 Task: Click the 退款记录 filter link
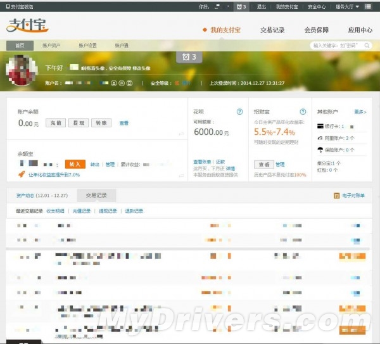coord(134,211)
